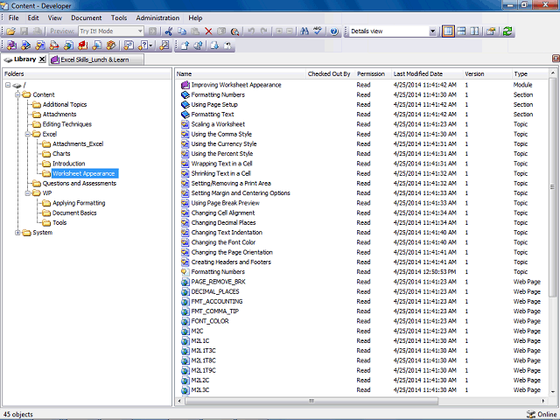Click the brown box package icon
This screenshot has width=560, height=420.
click(111, 45)
